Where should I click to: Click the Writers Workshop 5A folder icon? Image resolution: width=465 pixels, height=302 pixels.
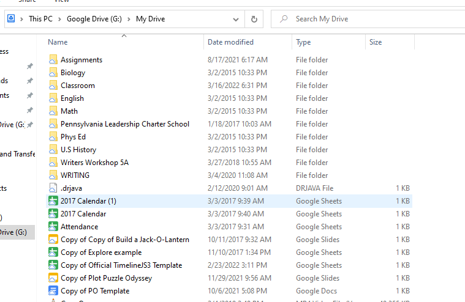53,163
